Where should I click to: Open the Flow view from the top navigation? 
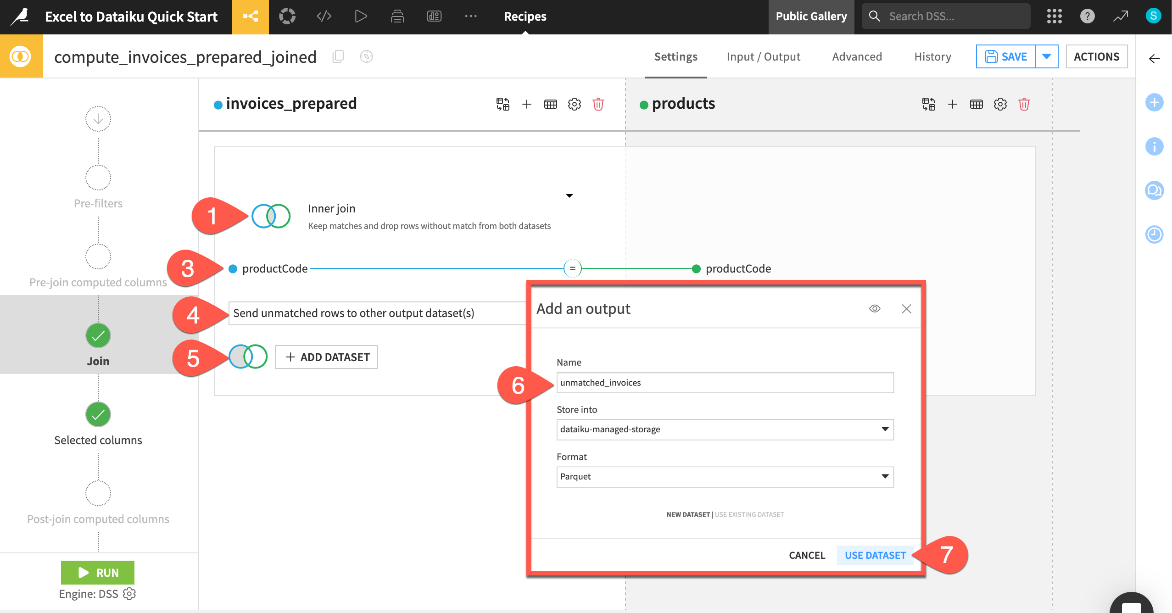tap(250, 17)
